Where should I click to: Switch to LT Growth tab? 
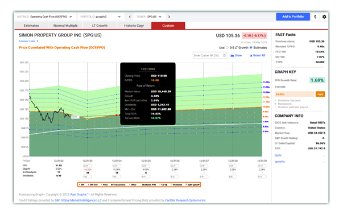point(100,26)
